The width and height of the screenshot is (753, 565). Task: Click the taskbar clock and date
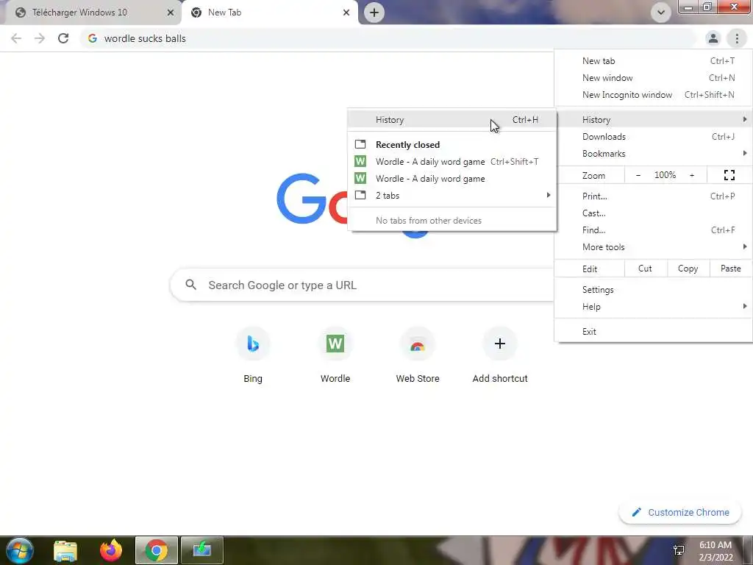pos(715,551)
